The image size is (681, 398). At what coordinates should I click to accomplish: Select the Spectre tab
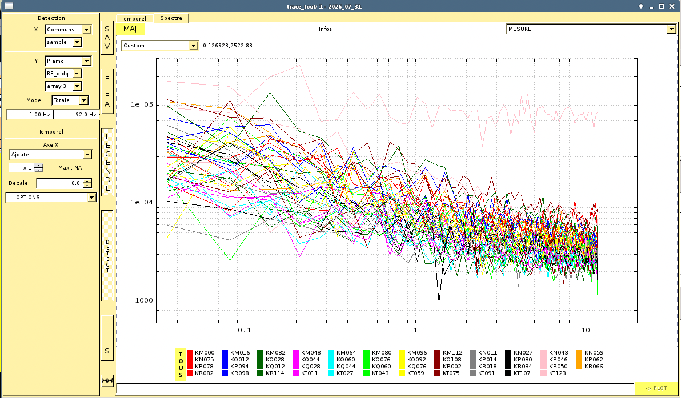171,18
